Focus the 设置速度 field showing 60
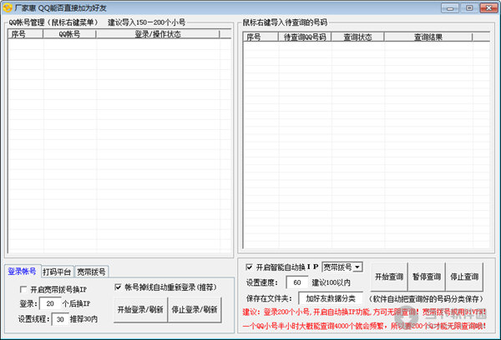 297,282
